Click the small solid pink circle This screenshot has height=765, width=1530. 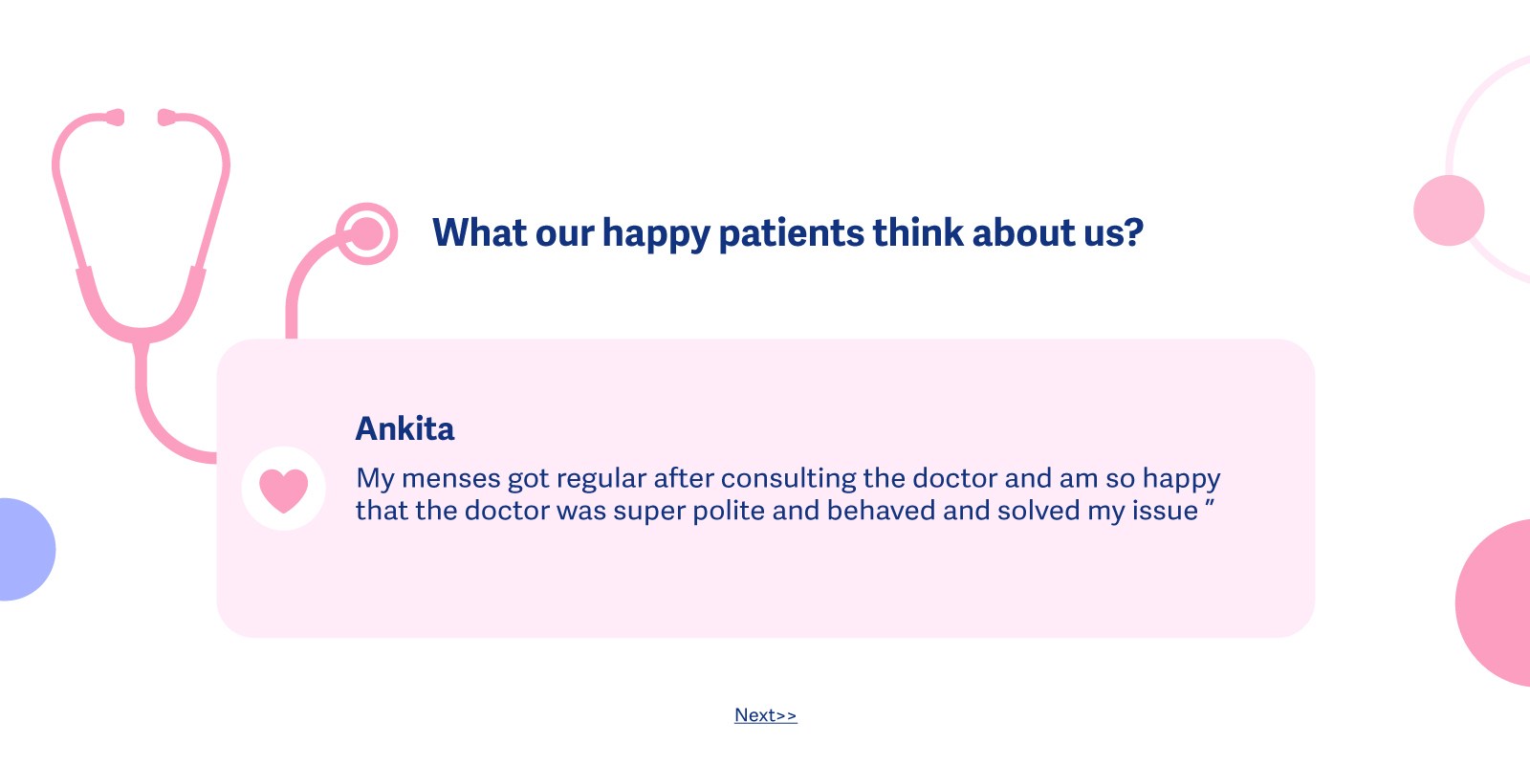tap(1449, 210)
